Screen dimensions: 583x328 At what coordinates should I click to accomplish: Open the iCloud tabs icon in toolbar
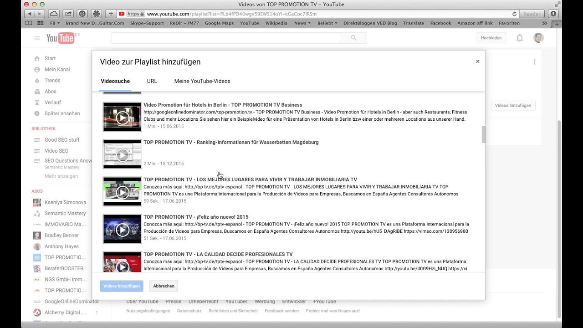click(53, 14)
